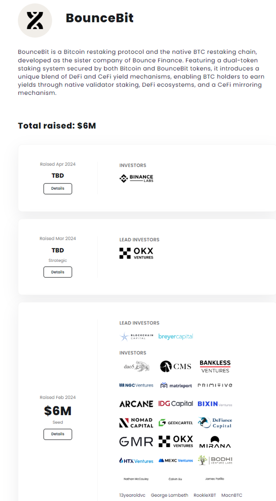The width and height of the screenshot is (276, 501).
Task: Click the RookieXBT investor name
Action: [205, 495]
